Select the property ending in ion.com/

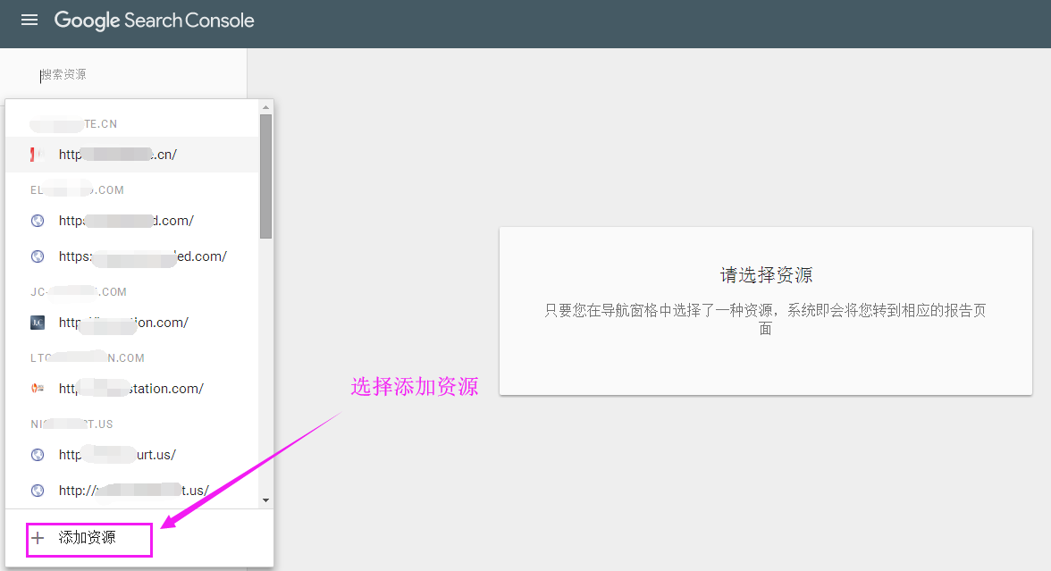point(131,323)
